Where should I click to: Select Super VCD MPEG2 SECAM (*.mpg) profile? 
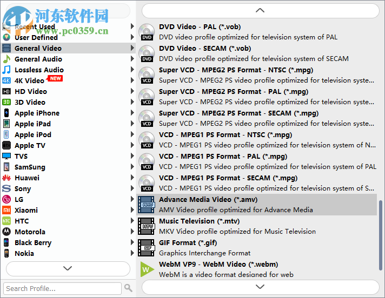pyautogui.click(x=257, y=118)
